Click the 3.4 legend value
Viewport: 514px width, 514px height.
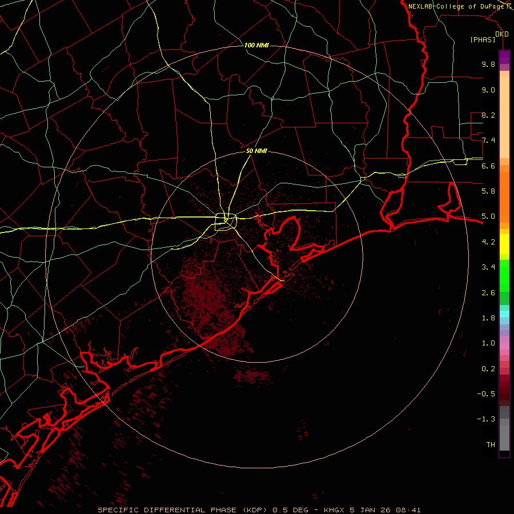(x=488, y=267)
